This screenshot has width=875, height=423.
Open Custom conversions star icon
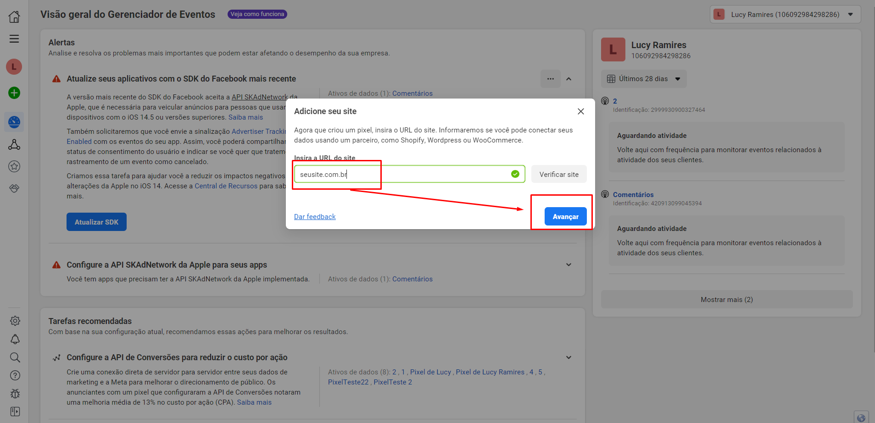click(x=14, y=166)
